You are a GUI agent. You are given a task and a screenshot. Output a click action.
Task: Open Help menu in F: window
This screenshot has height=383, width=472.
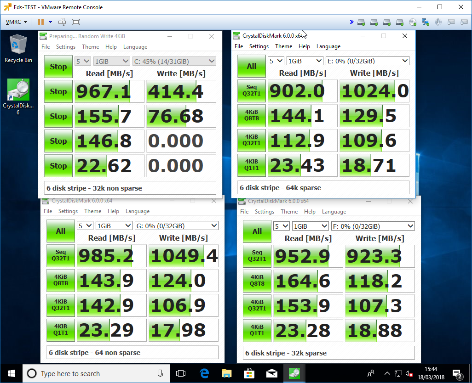pos(310,212)
